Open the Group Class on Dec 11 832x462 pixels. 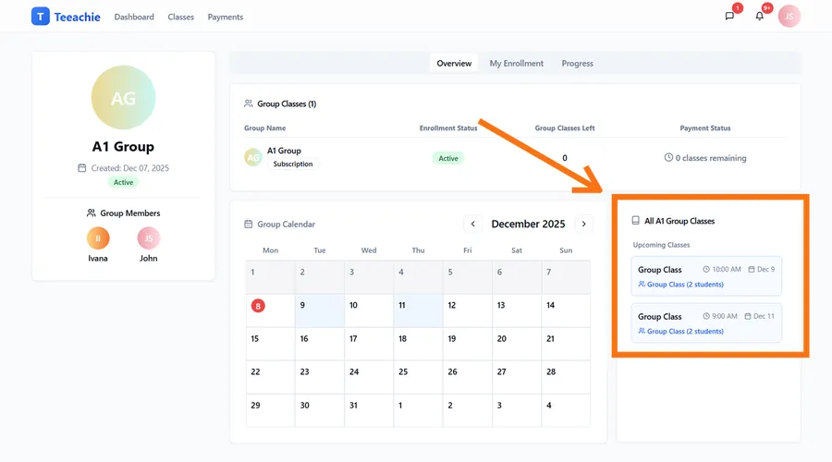[706, 323]
